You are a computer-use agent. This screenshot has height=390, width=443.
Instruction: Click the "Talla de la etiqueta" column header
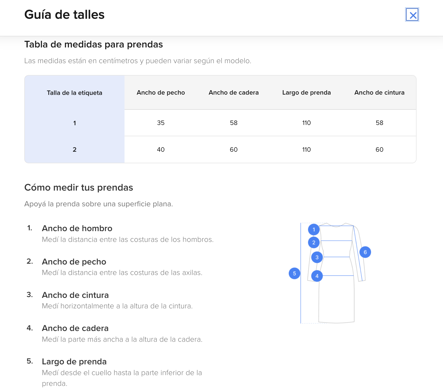tap(74, 93)
